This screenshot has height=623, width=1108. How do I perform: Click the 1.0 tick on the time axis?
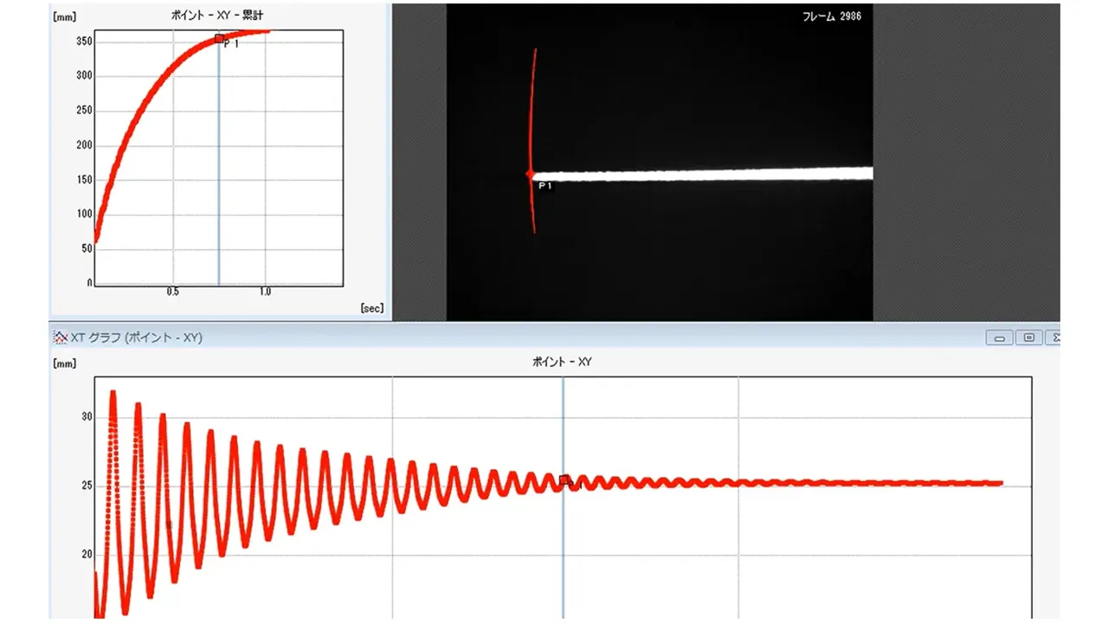point(265,292)
